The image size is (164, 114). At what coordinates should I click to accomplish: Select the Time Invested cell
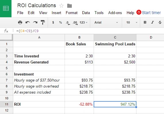(x=39, y=56)
